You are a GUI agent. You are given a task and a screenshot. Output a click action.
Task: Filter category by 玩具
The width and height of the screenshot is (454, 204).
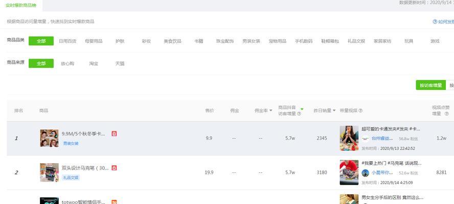(409, 41)
